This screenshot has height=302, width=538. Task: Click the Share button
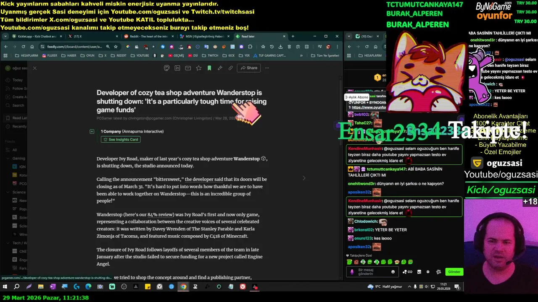[249, 68]
